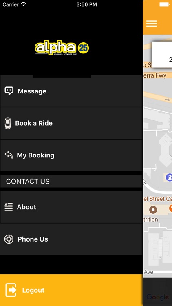Tap the alpha 25 logo

click(x=62, y=48)
